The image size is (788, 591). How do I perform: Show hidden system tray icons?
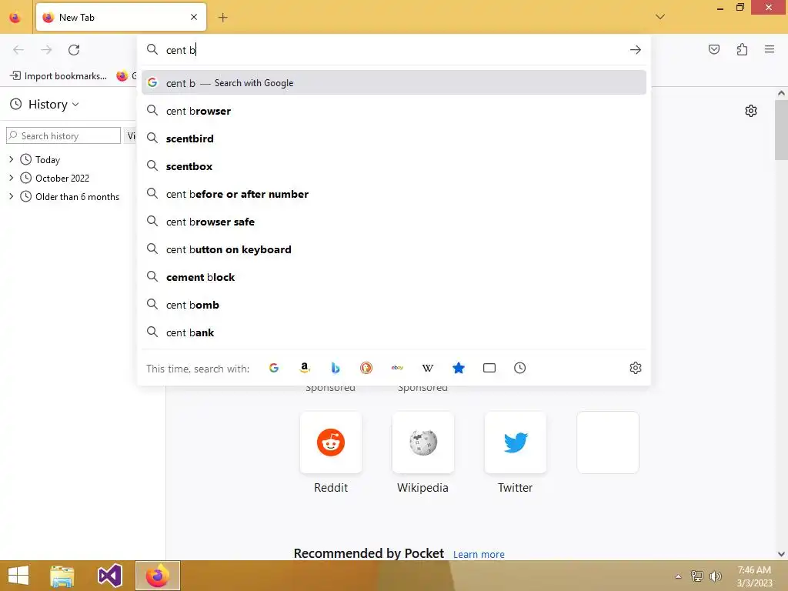coord(679,576)
